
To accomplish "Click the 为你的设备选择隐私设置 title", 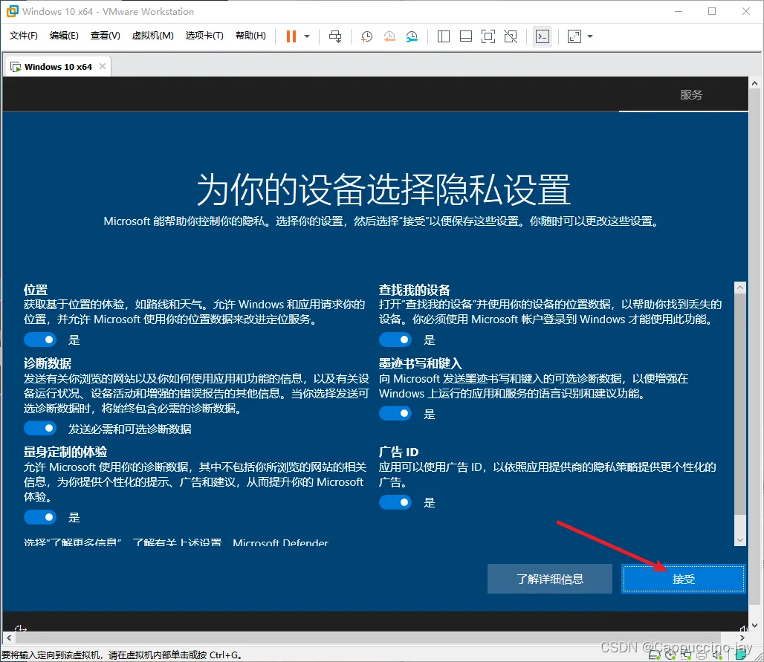I will [383, 189].
